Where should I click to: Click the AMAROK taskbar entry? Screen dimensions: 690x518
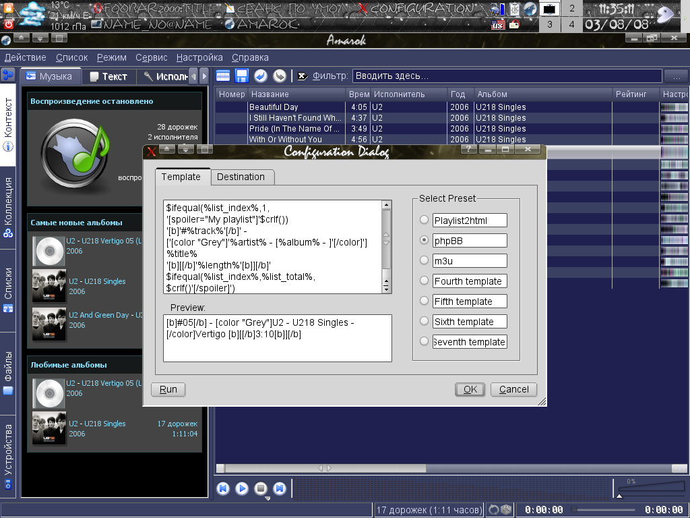(261, 24)
